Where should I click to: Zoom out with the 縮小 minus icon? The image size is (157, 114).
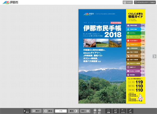[x=99, y=111]
